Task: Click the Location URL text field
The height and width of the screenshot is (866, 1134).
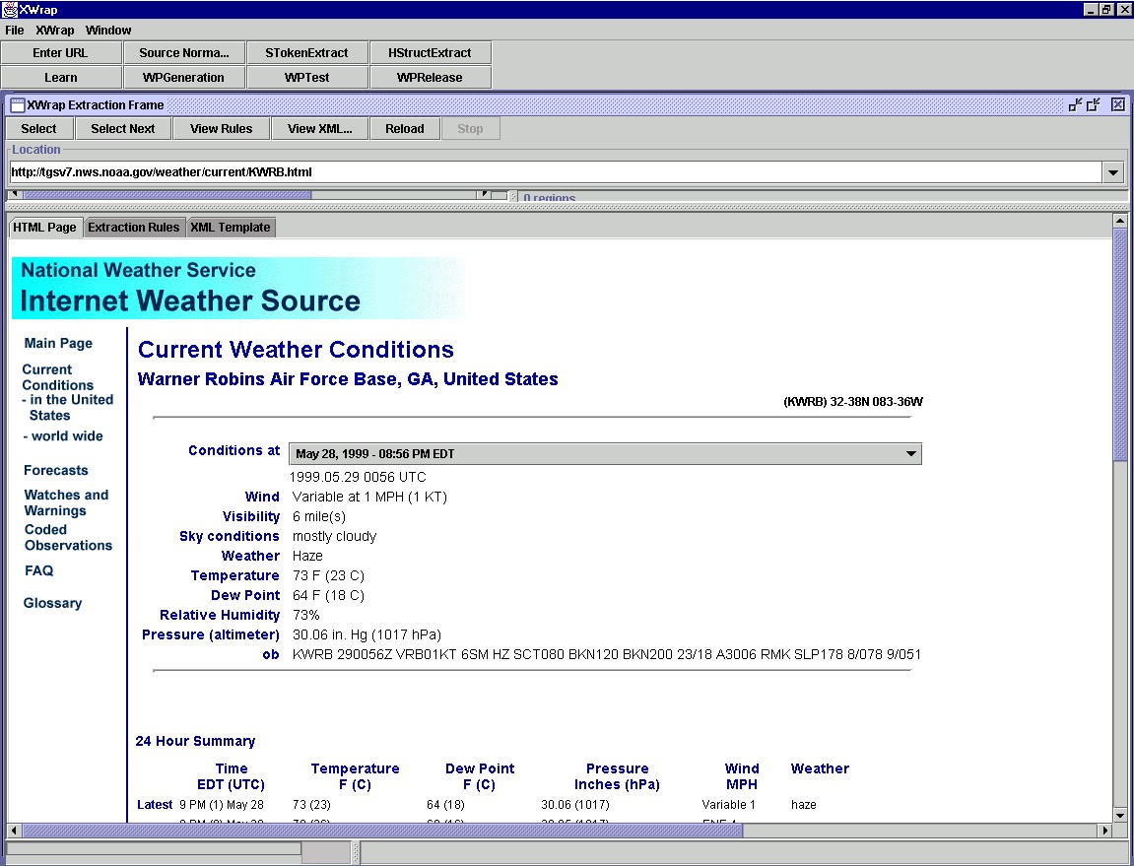Action: point(552,172)
